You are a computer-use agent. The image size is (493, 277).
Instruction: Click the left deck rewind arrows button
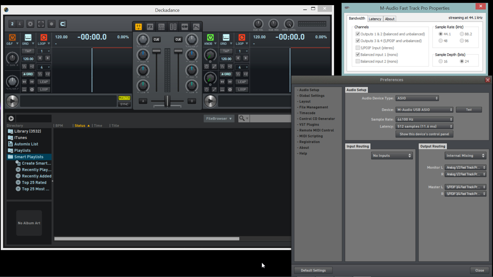(24, 82)
